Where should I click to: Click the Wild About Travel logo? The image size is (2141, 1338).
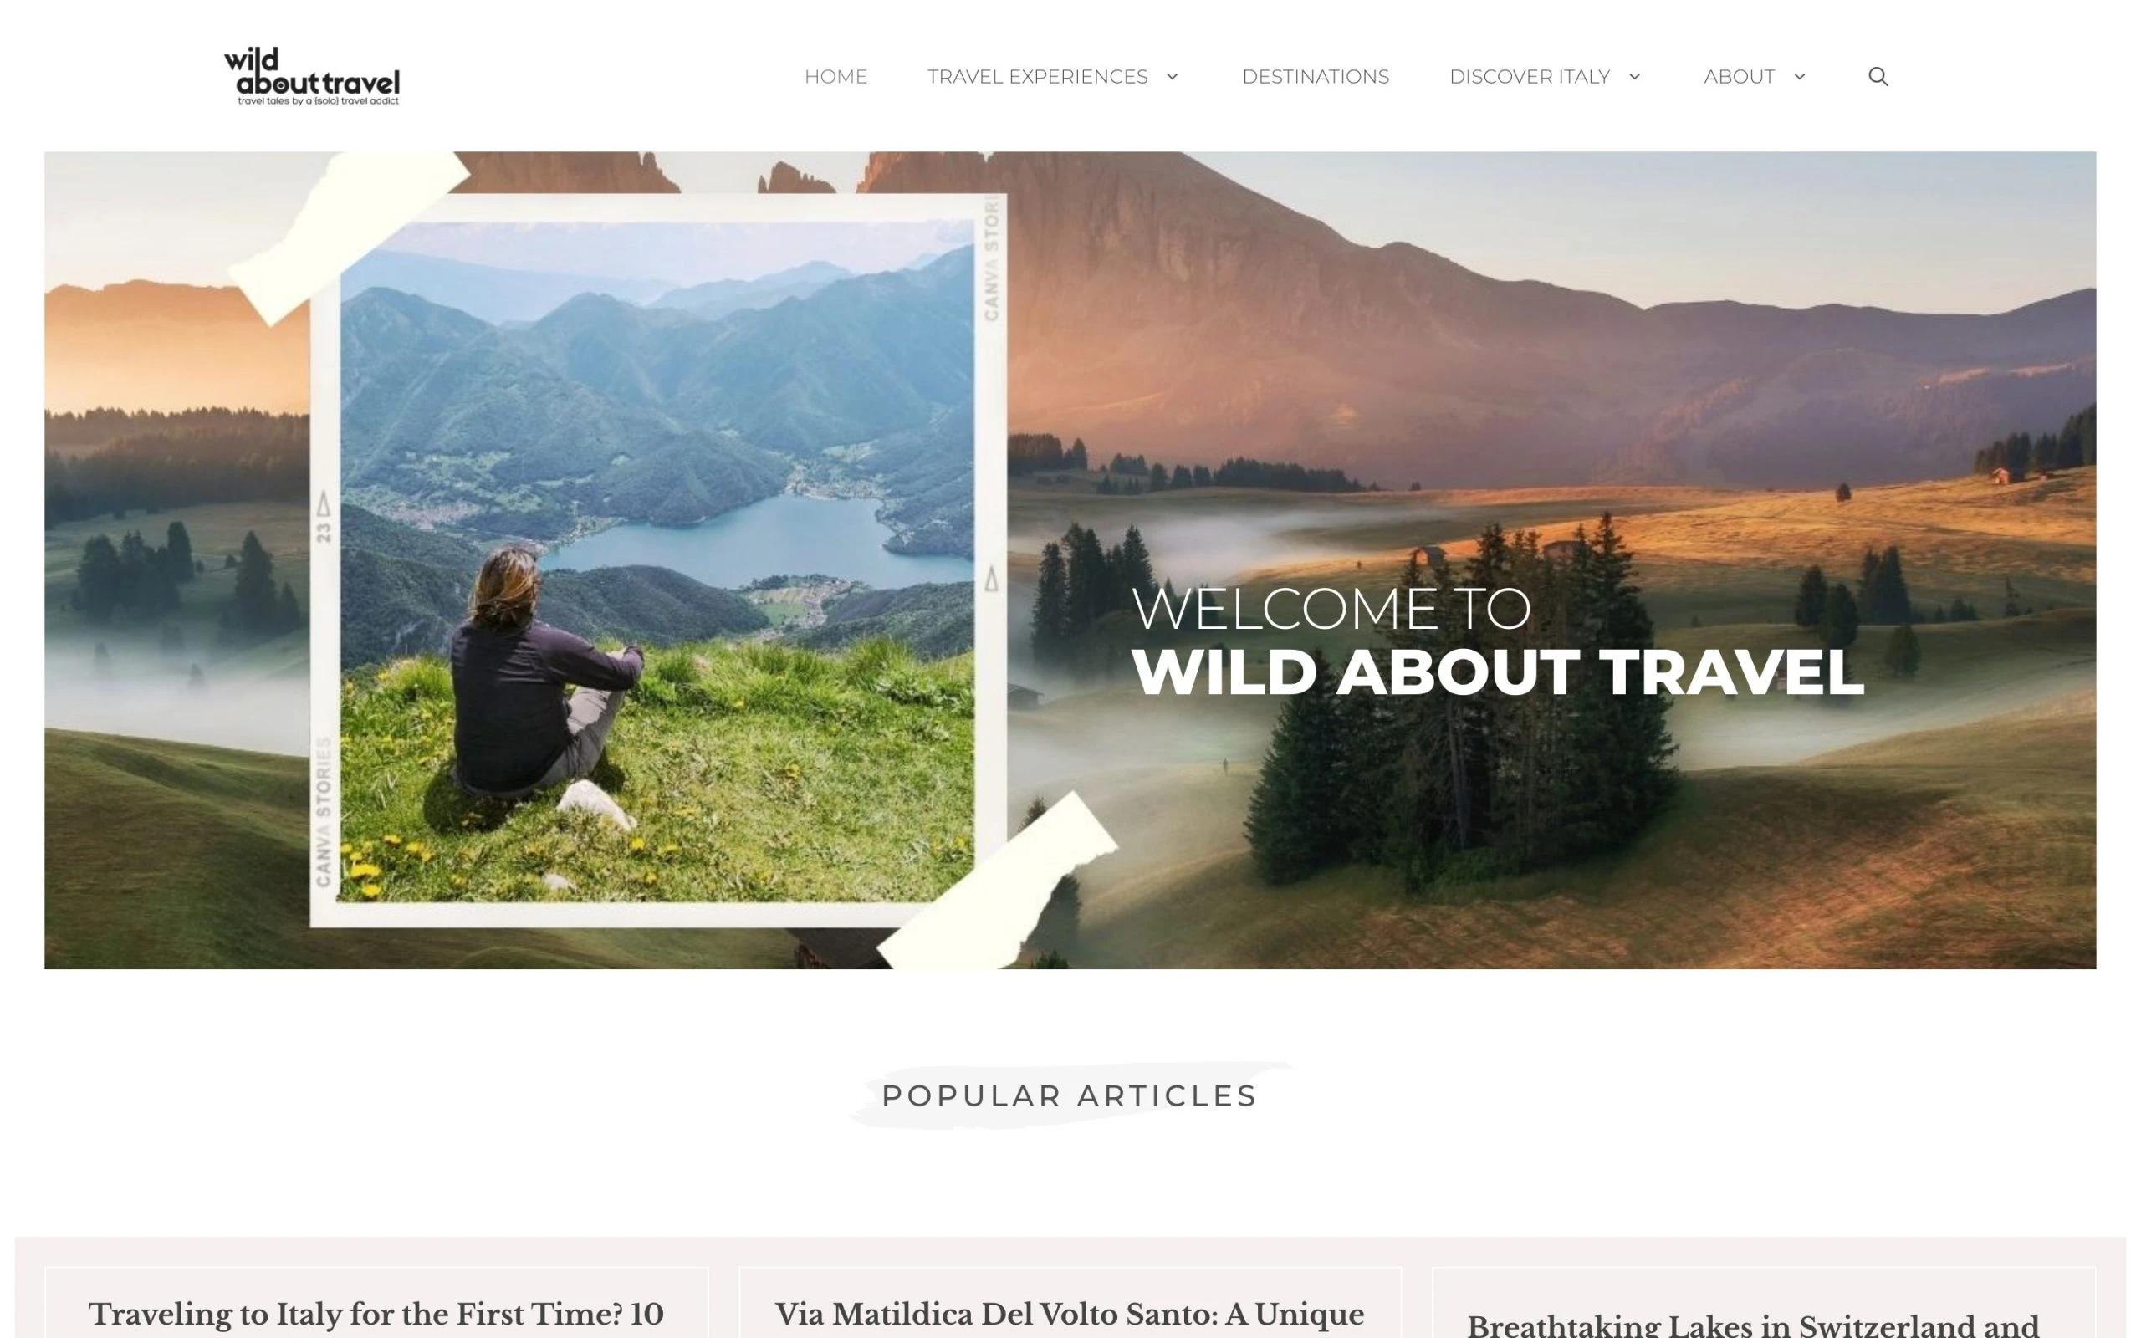311,77
